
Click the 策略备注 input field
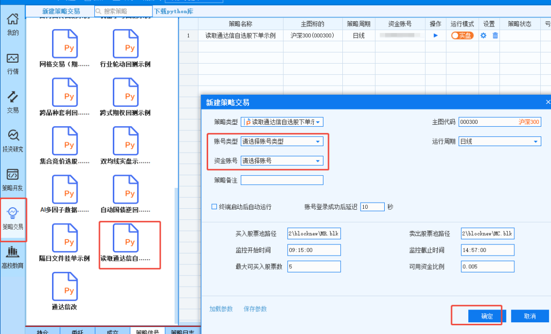coord(282,180)
